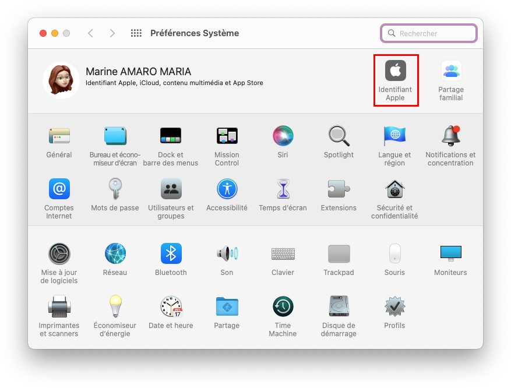Click the show all preferences grid button
511x388 pixels.
[136, 33]
